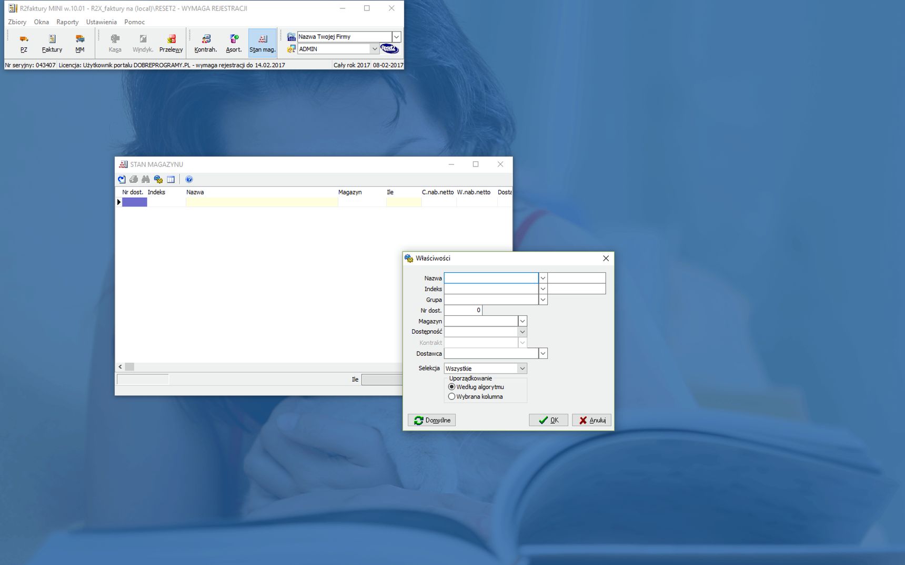
Task: Click the selected purple Nr dost. cell
Action: click(x=134, y=202)
